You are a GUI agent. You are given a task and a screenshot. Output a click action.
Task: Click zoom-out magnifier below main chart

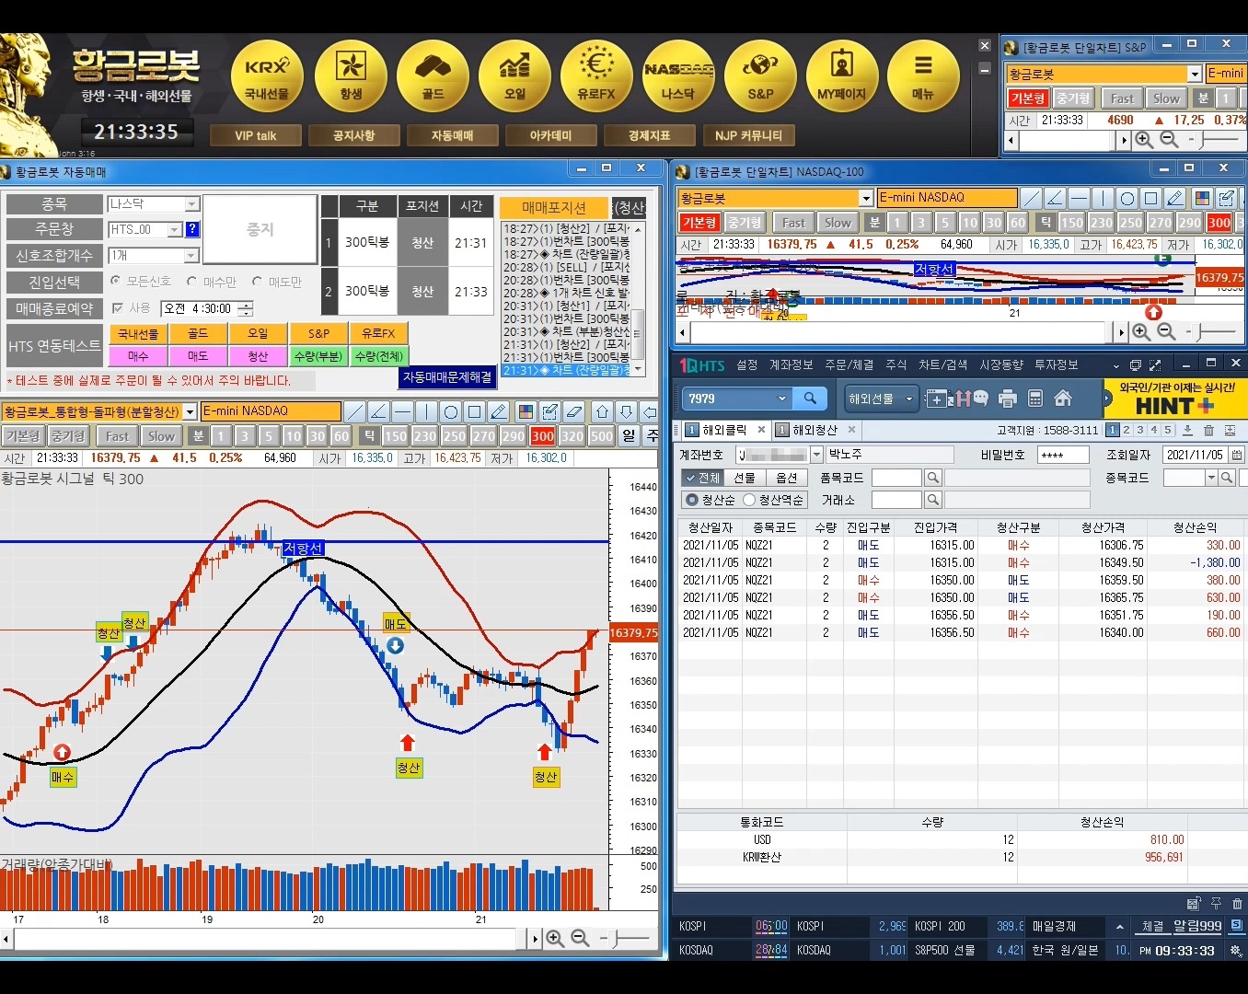coord(580,938)
